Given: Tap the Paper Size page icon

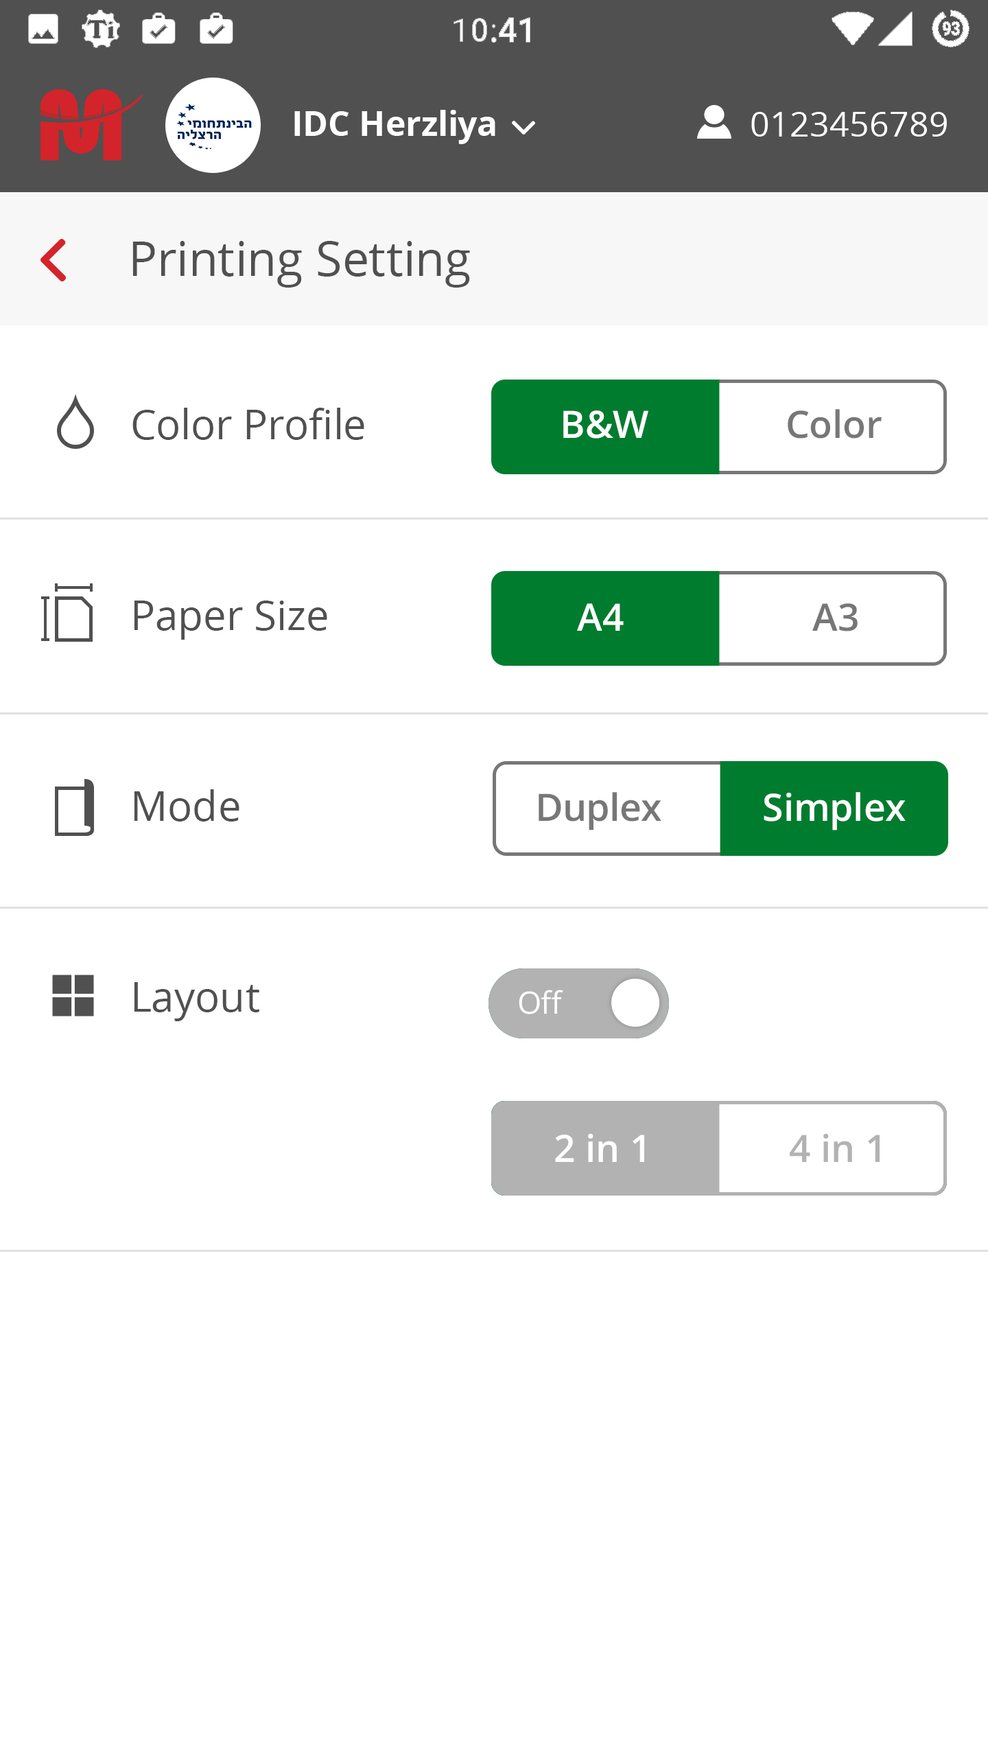Looking at the screenshot, I should click(x=67, y=613).
